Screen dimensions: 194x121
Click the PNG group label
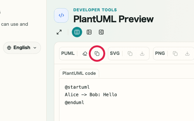click(160, 53)
